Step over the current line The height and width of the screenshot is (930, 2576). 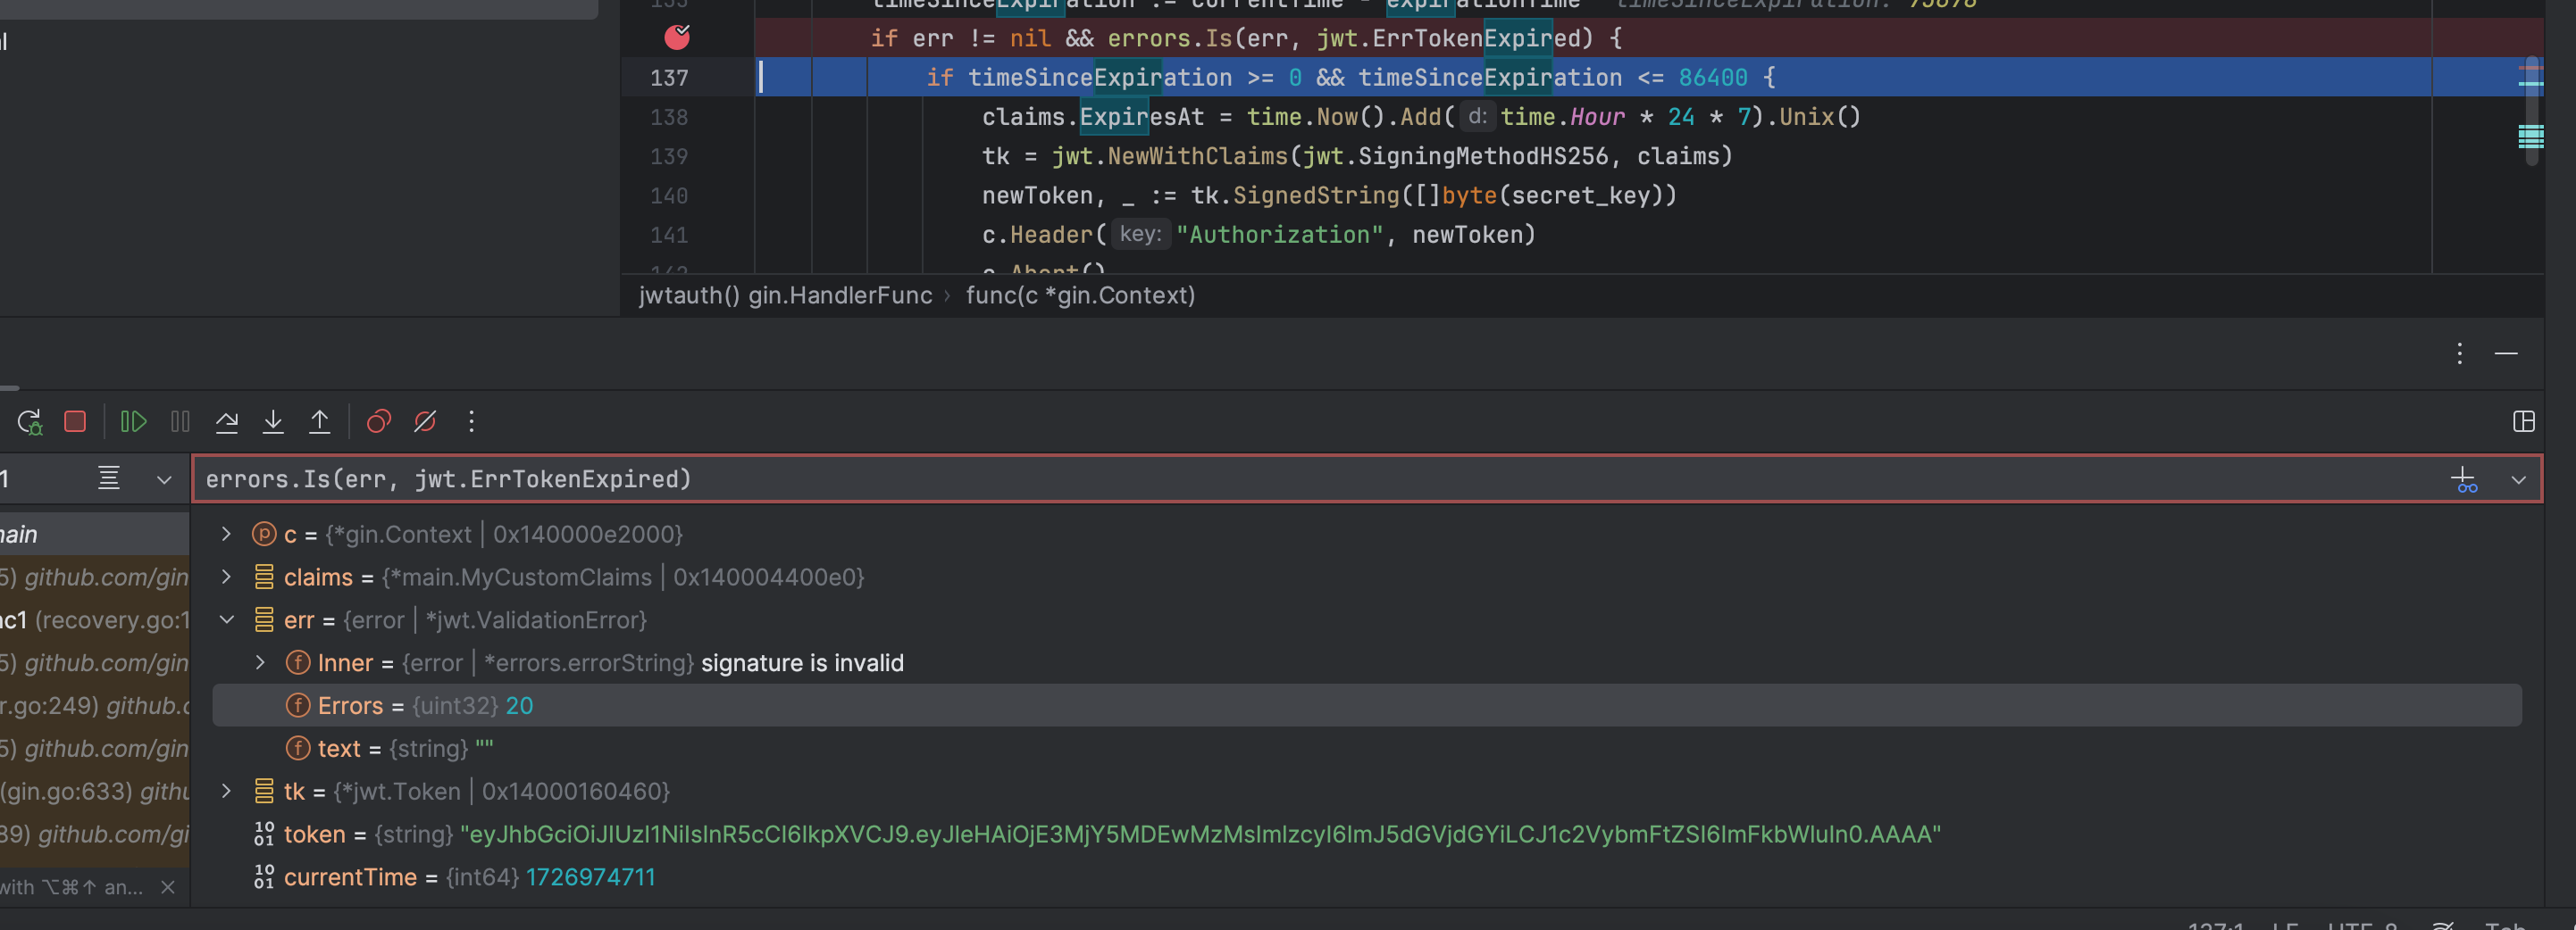tap(227, 421)
